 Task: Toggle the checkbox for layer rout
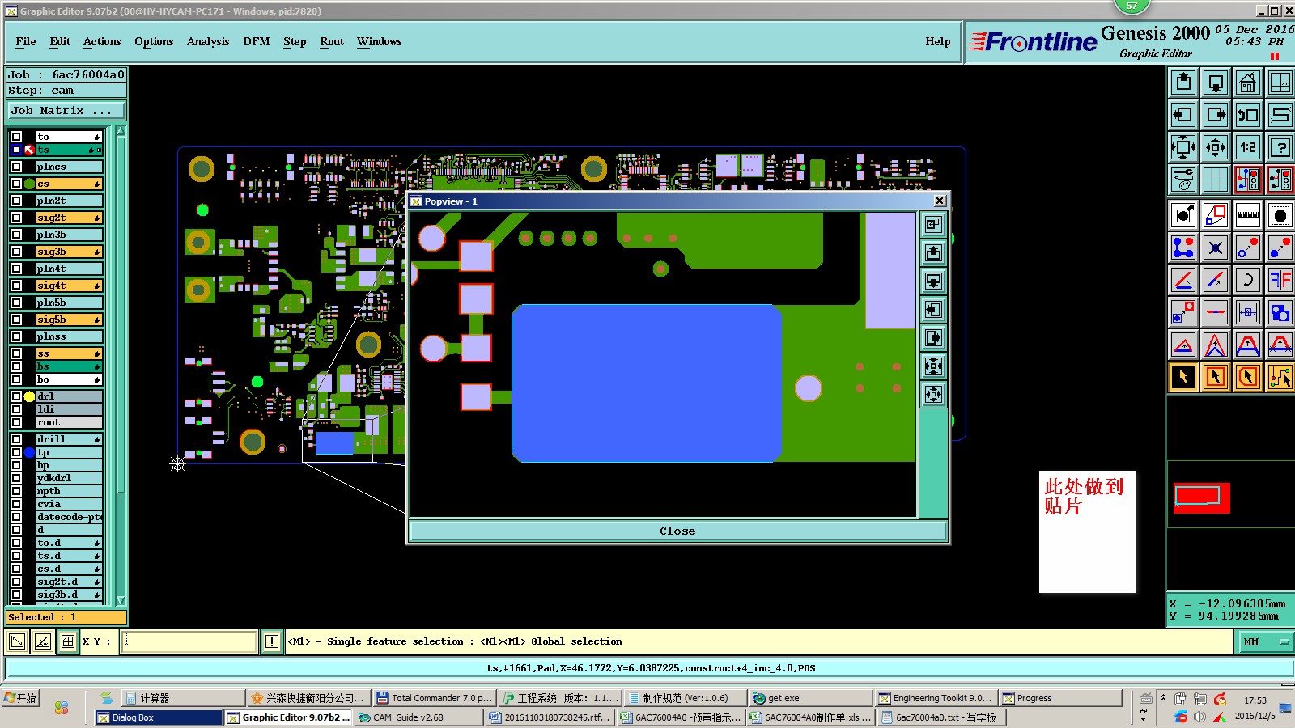coord(16,422)
